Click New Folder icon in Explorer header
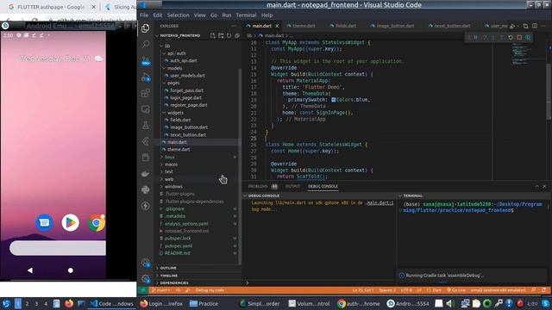 click(221, 35)
